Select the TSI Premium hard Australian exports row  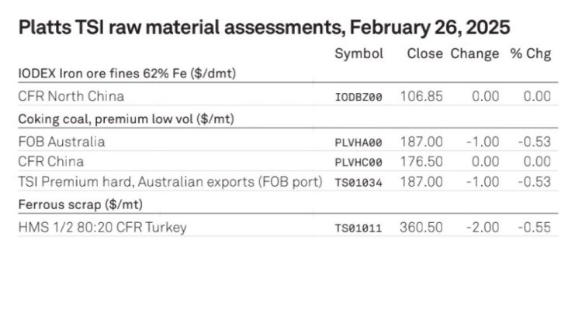[x=288, y=182]
